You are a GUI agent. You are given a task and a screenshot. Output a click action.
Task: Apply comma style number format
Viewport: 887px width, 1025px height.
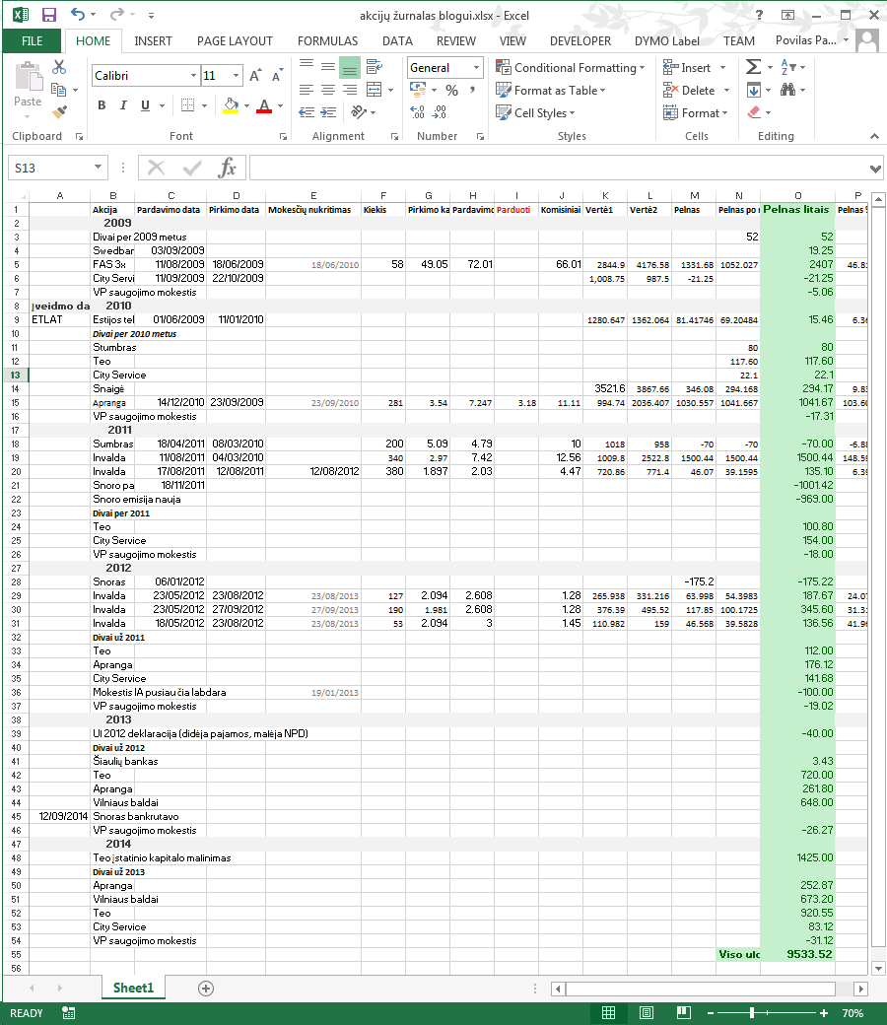(x=473, y=91)
